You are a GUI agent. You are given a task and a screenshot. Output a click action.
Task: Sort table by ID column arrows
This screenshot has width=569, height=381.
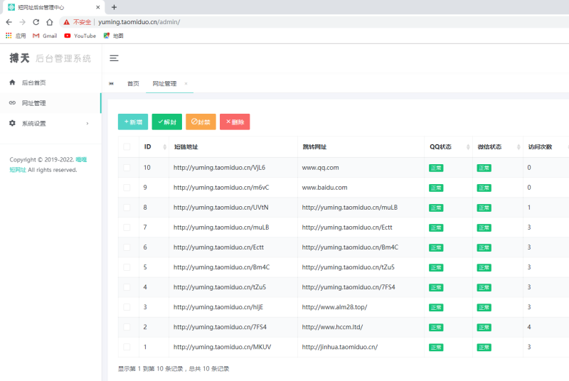165,147
